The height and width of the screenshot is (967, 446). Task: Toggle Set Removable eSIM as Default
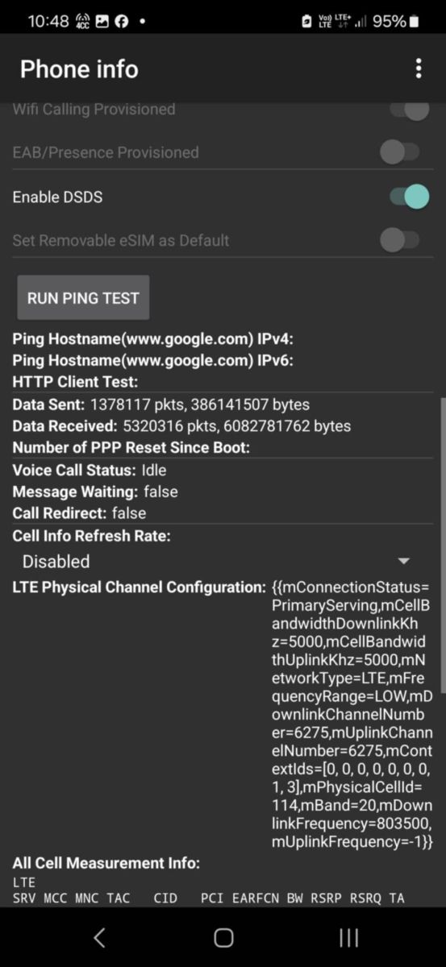[x=400, y=240]
